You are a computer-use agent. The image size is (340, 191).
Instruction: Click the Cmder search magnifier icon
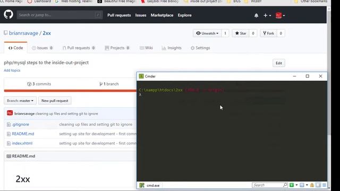(285, 185)
